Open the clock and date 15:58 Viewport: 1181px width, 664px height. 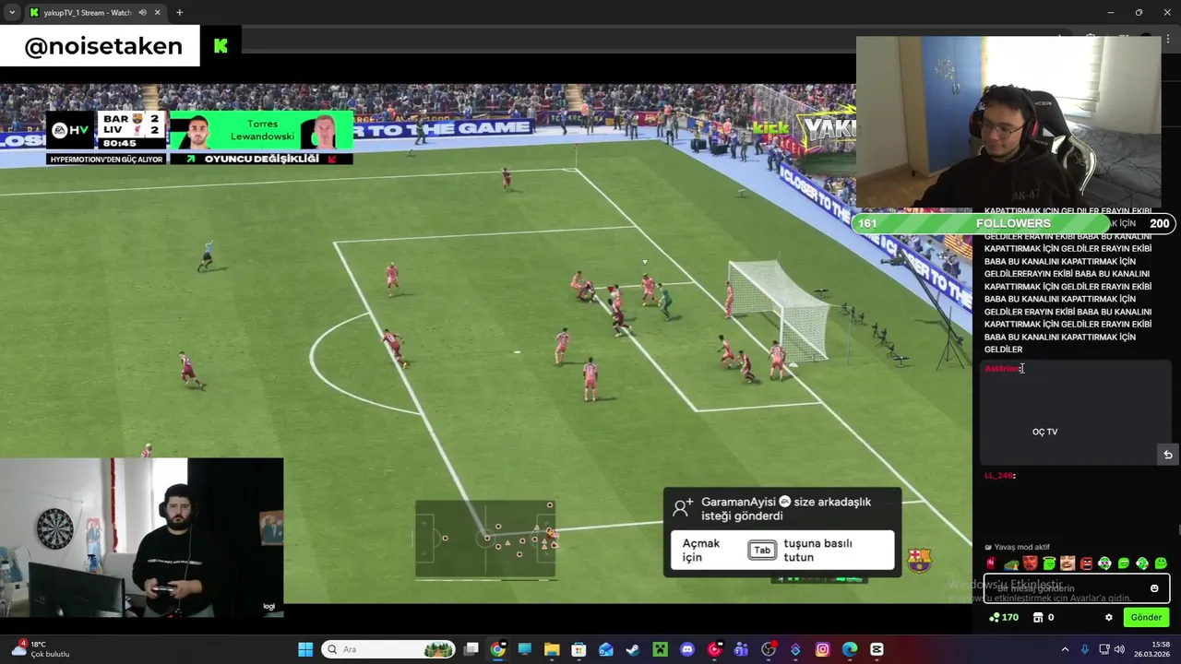pyautogui.click(x=1153, y=649)
